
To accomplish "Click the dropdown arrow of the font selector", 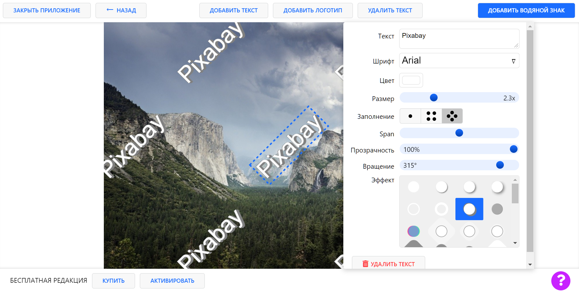I will point(513,61).
